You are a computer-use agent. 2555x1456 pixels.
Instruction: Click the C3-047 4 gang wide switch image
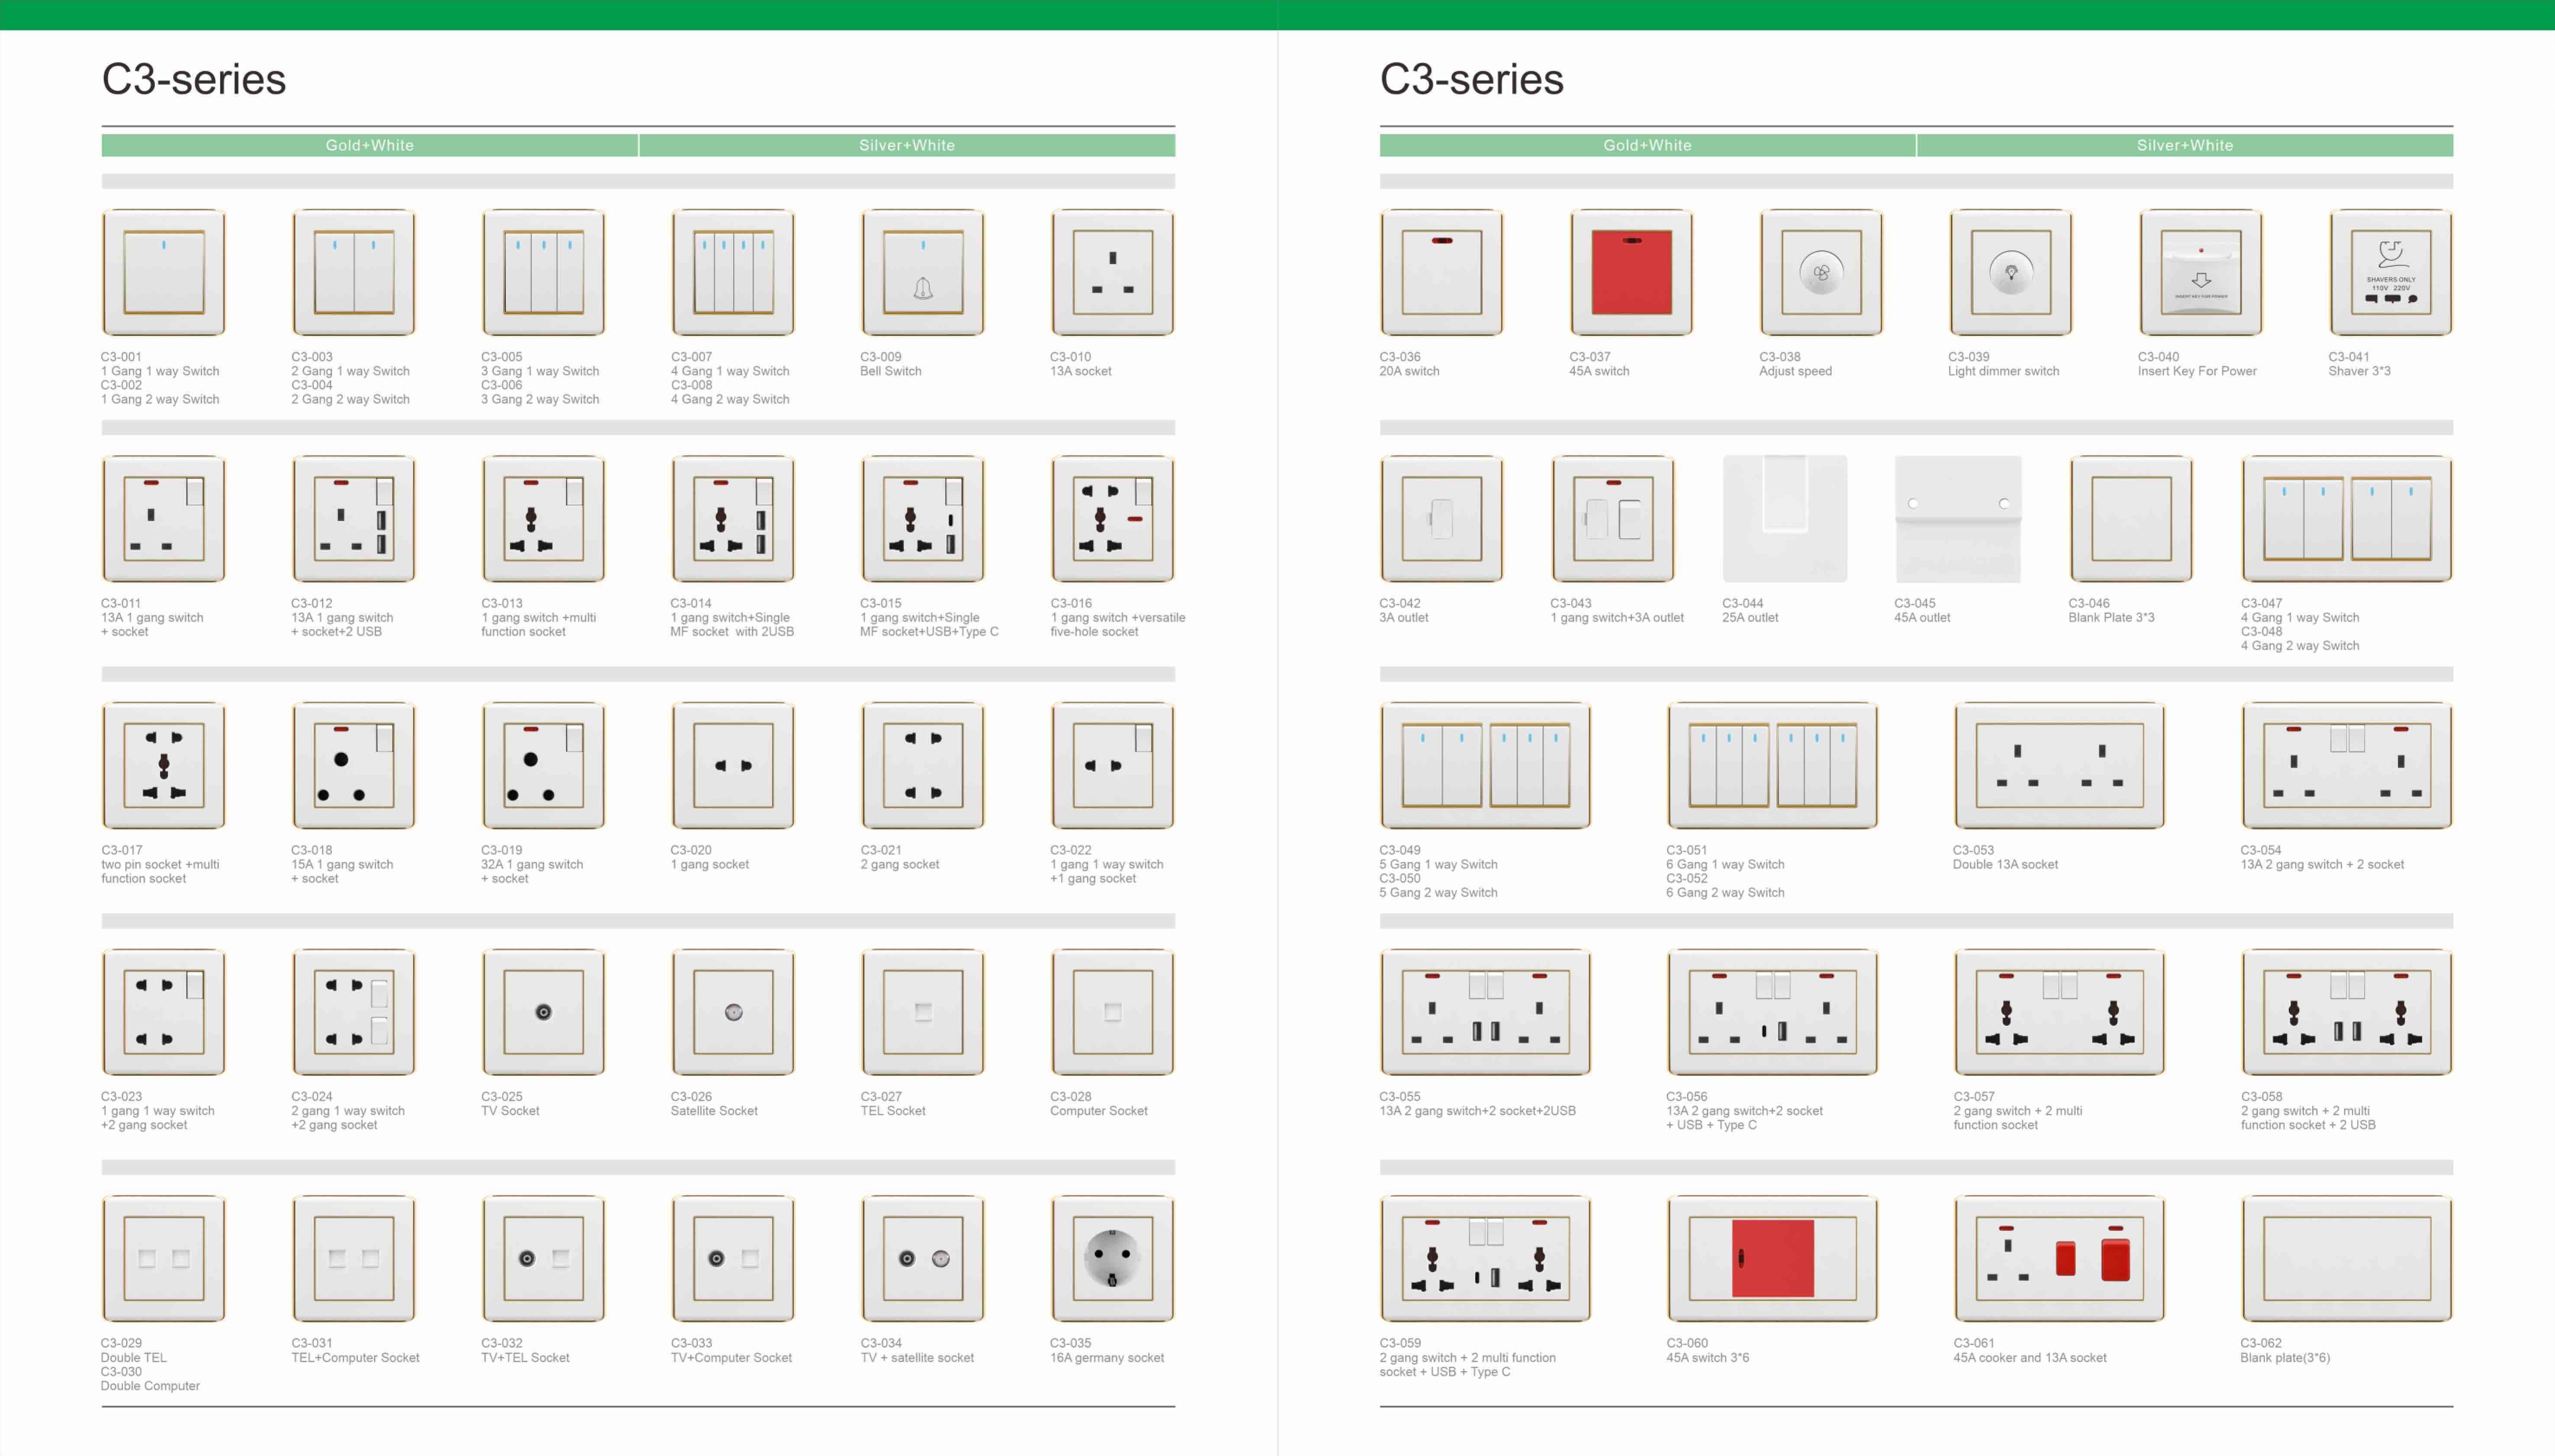(x=2347, y=519)
